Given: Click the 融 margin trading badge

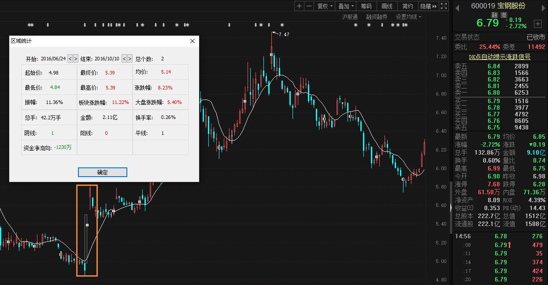Looking at the screenshot, I should [x=495, y=15].
